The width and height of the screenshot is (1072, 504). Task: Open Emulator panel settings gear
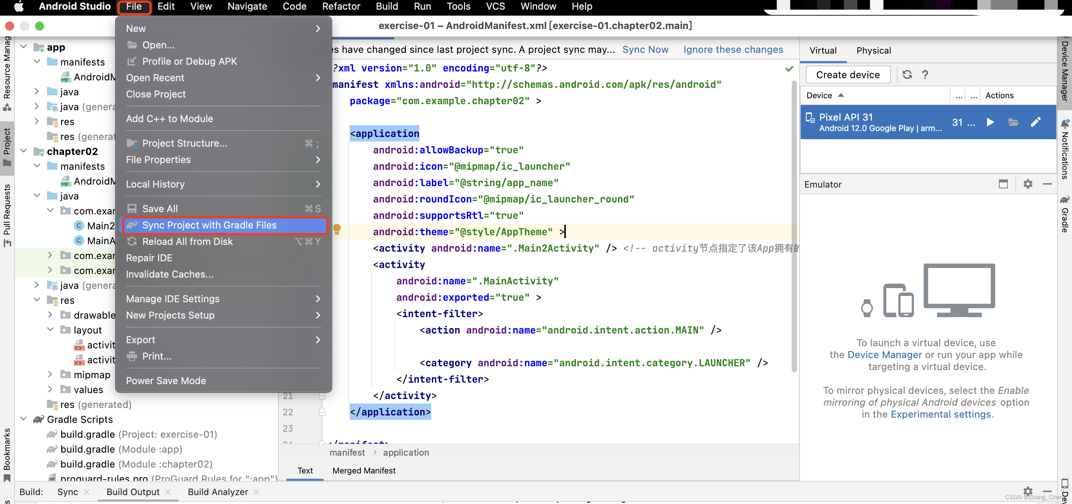(x=1028, y=184)
